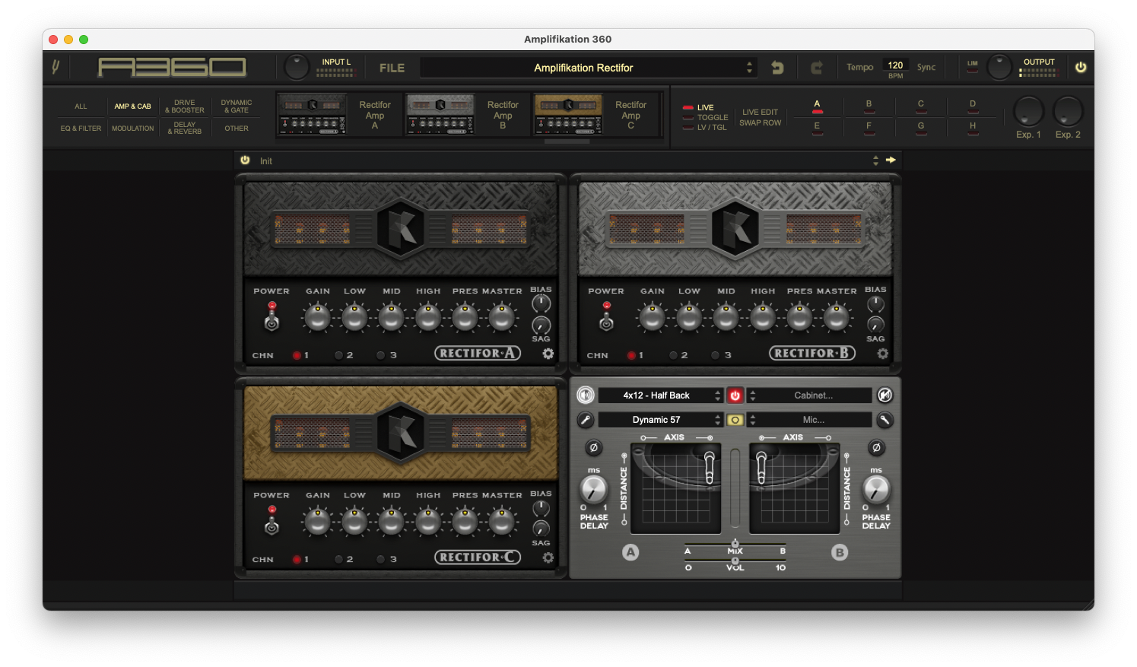Select the MODULATION category tab

tap(132, 129)
